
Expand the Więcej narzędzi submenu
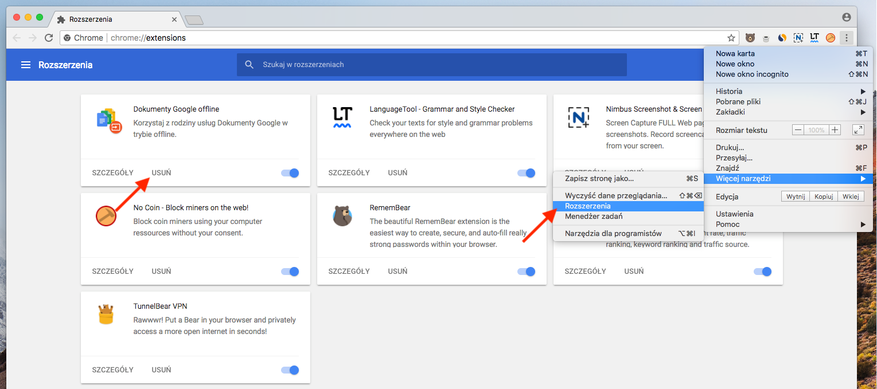pos(789,179)
